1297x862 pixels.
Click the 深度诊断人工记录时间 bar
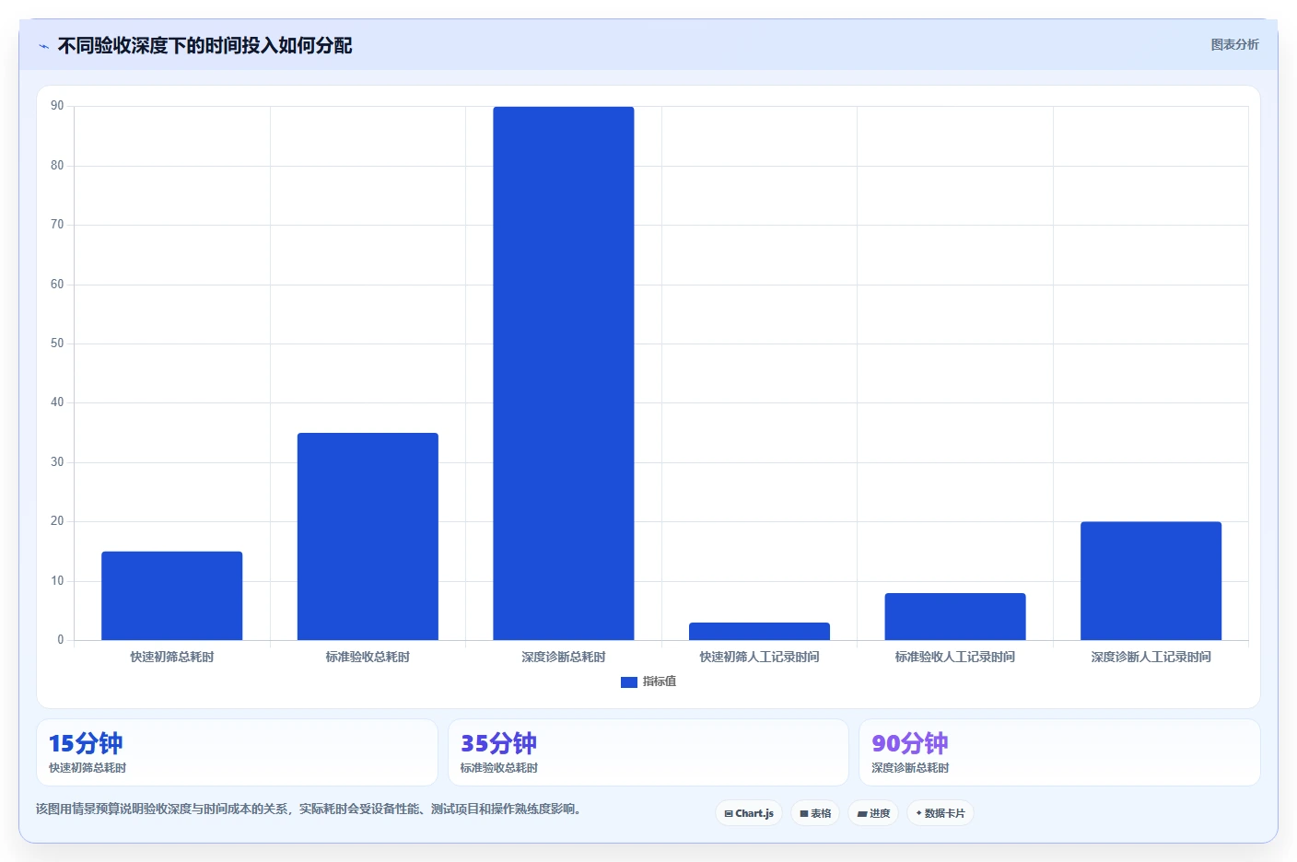[1151, 581]
